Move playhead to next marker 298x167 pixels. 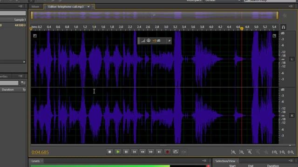(159, 152)
